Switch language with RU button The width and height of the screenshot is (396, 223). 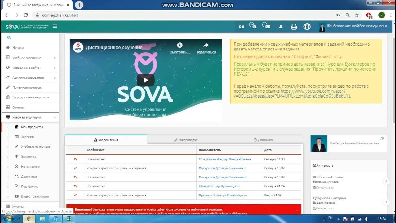(x=242, y=27)
